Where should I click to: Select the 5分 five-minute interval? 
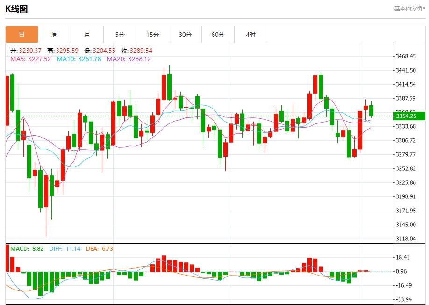(x=120, y=34)
